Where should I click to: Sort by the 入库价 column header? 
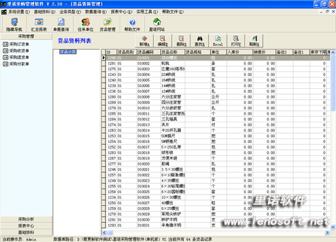239,52
